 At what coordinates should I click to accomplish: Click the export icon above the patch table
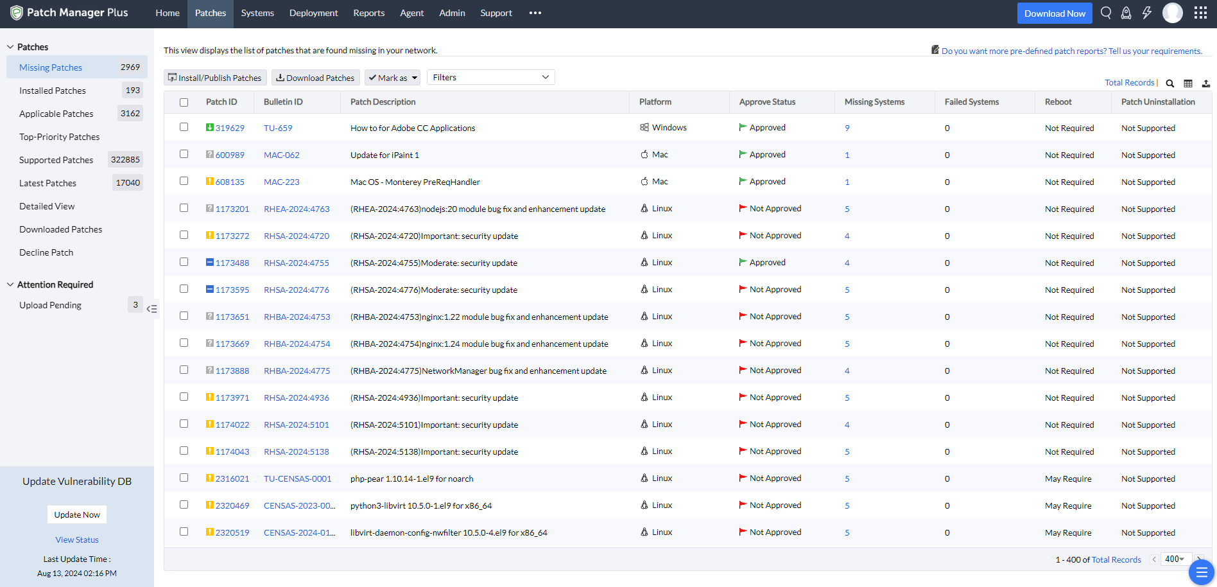pos(1206,83)
